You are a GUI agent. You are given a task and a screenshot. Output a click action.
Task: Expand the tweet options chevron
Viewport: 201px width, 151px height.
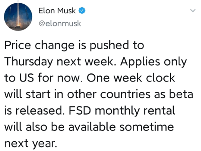[193, 10]
